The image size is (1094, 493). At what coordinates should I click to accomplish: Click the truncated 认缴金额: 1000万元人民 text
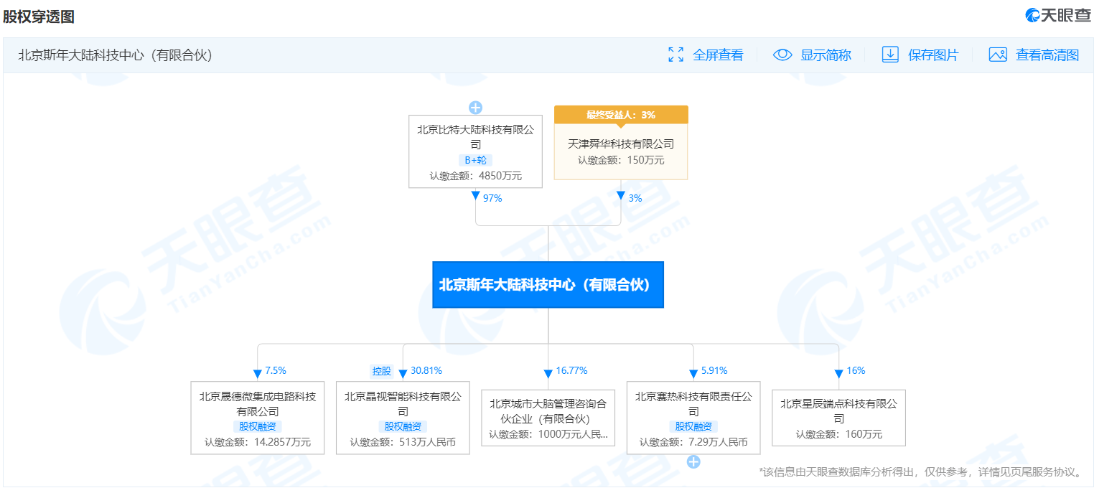tap(548, 434)
